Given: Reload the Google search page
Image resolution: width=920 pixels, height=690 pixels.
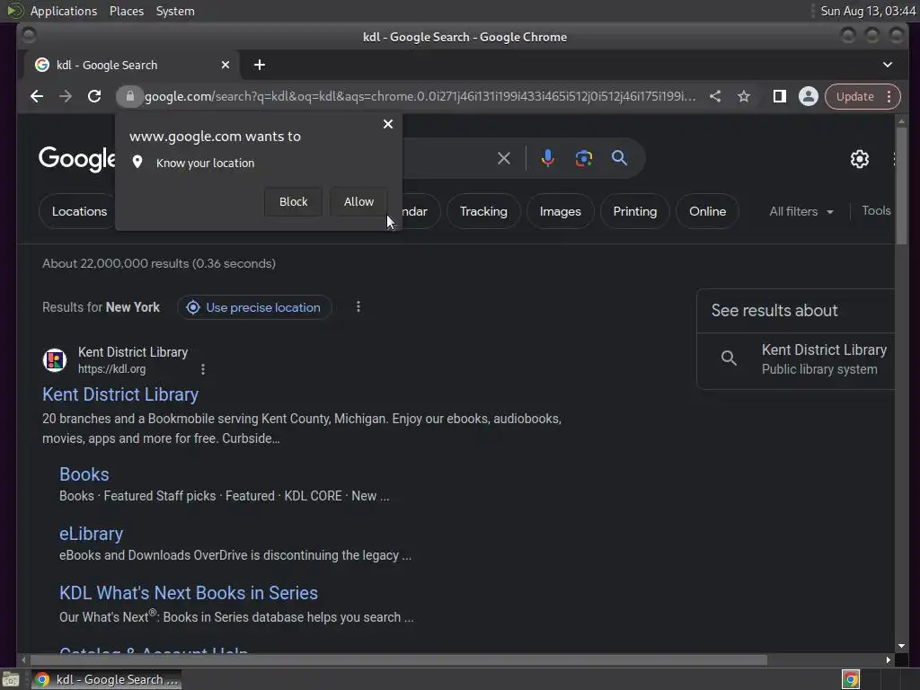Looking at the screenshot, I should (x=93, y=96).
